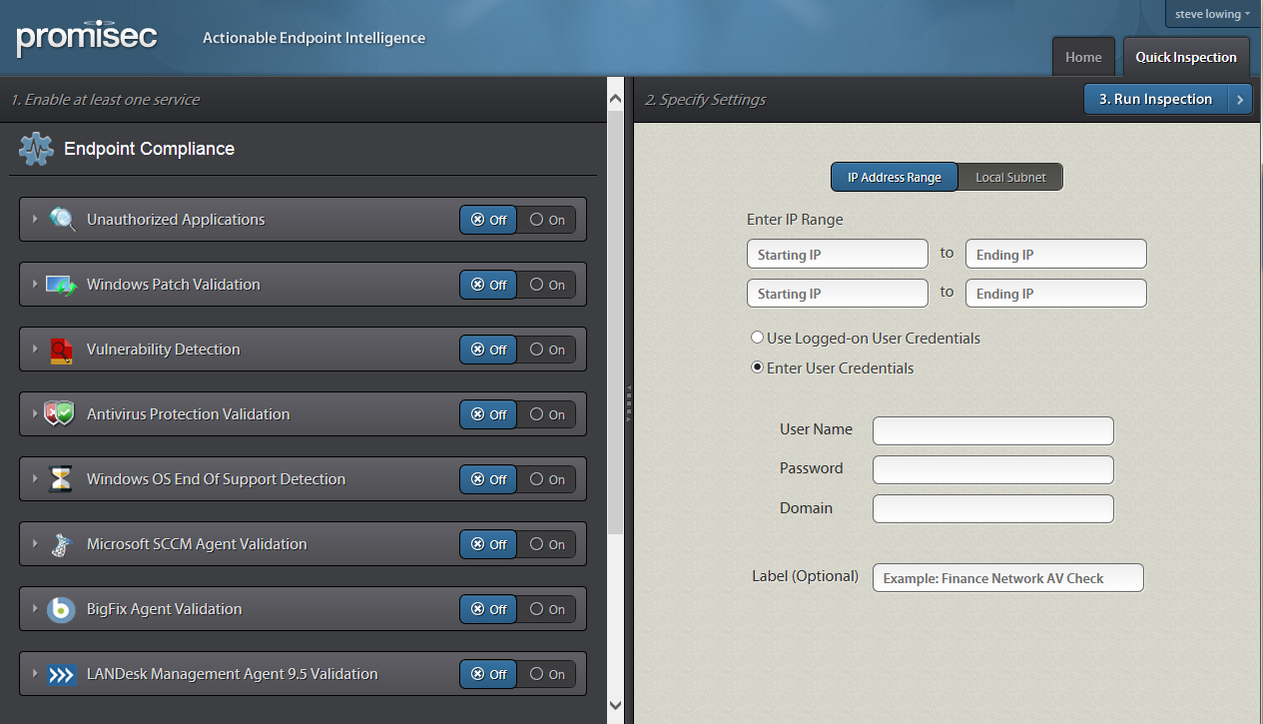Enable Microsoft SCCM Agent Validation On
1263x724 pixels.
pyautogui.click(x=547, y=544)
